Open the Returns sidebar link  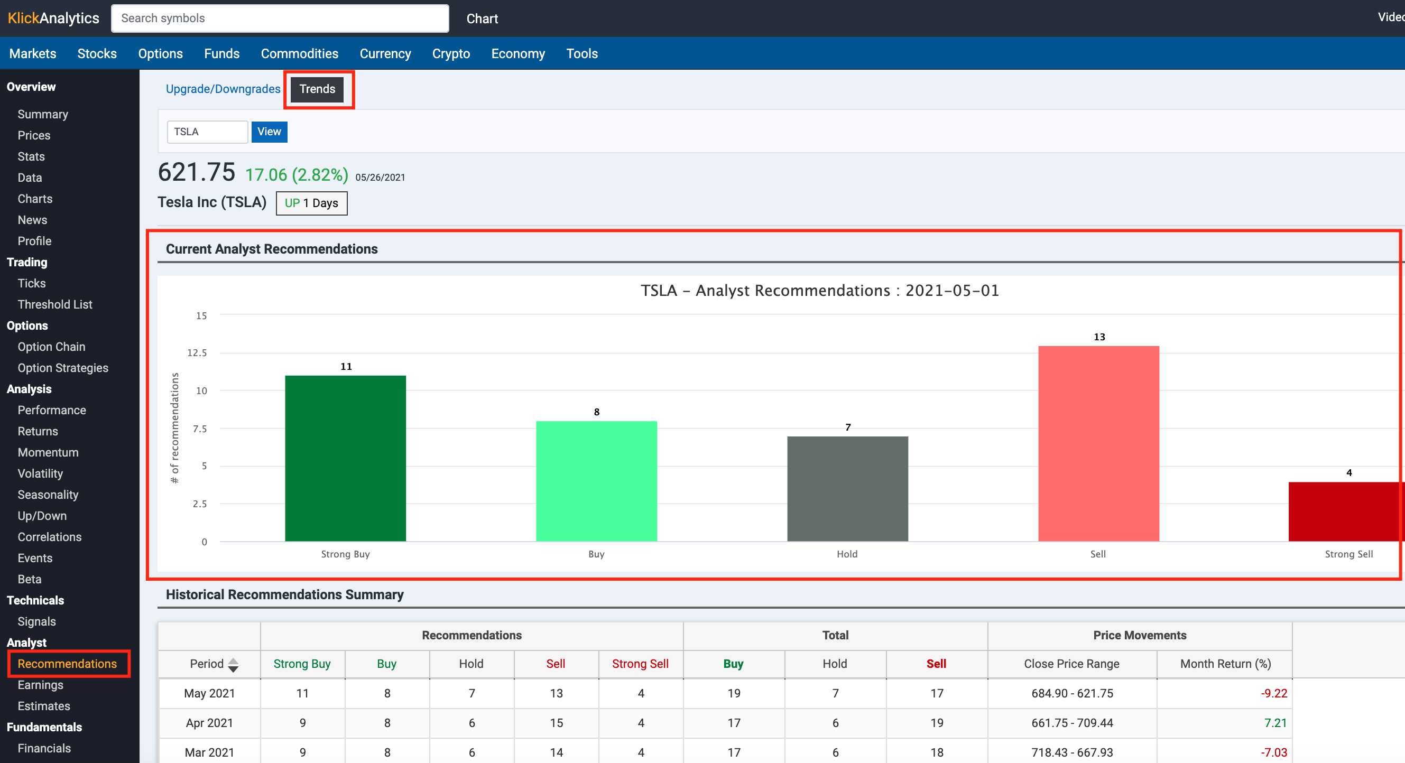38,431
